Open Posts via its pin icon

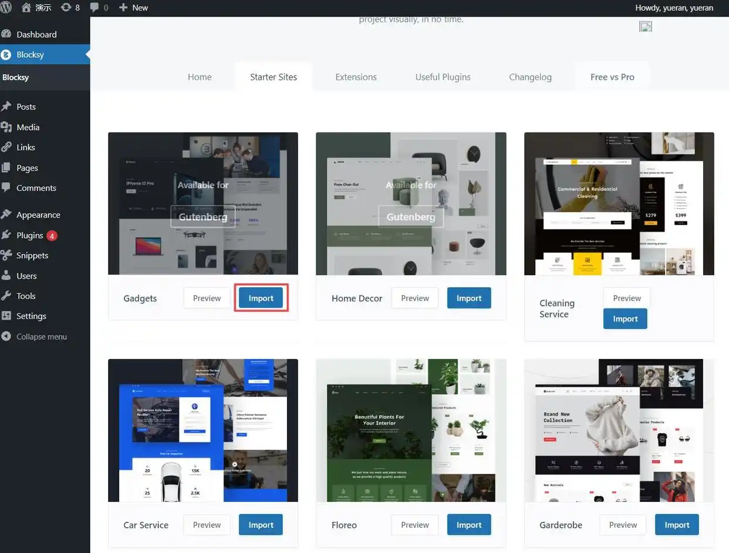(6, 107)
